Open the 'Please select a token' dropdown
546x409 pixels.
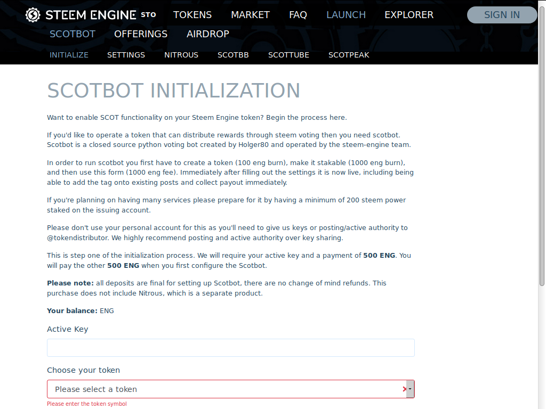coord(230,389)
